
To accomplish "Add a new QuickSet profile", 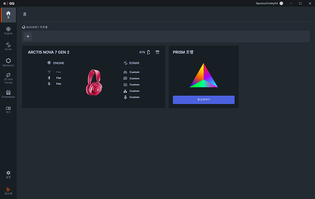I will [28, 36].
